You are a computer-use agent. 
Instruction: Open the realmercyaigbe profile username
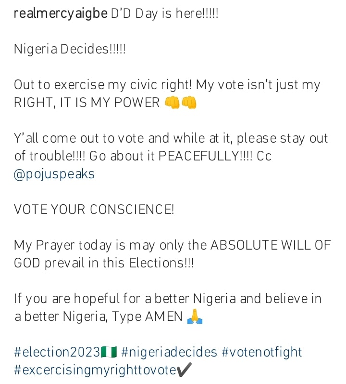(x=61, y=13)
